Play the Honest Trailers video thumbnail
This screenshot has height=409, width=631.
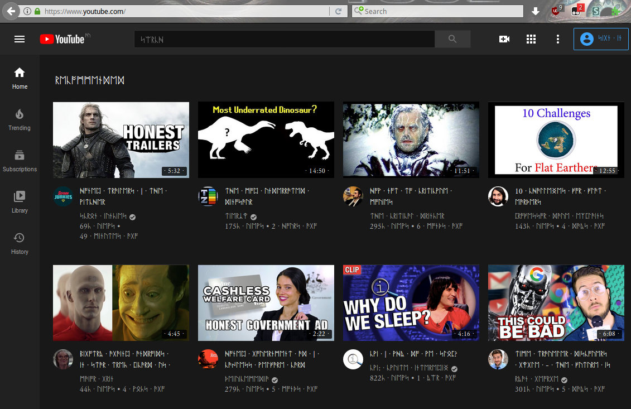[x=121, y=140]
